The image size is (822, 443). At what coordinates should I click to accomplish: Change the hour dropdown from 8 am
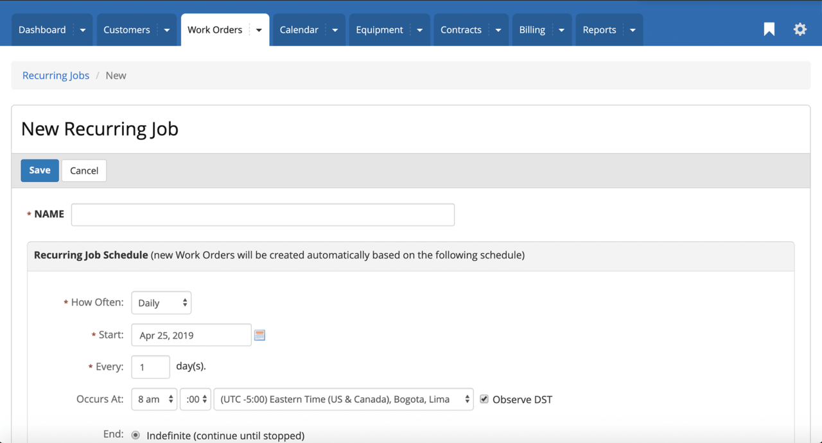(154, 399)
